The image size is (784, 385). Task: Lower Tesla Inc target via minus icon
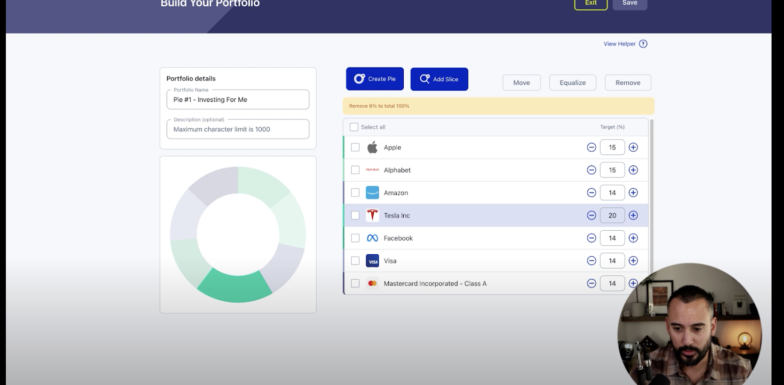click(x=591, y=216)
